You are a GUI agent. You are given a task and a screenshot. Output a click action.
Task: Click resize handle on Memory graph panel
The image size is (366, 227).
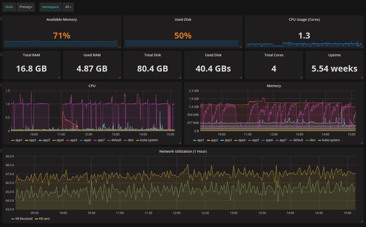[362, 143]
